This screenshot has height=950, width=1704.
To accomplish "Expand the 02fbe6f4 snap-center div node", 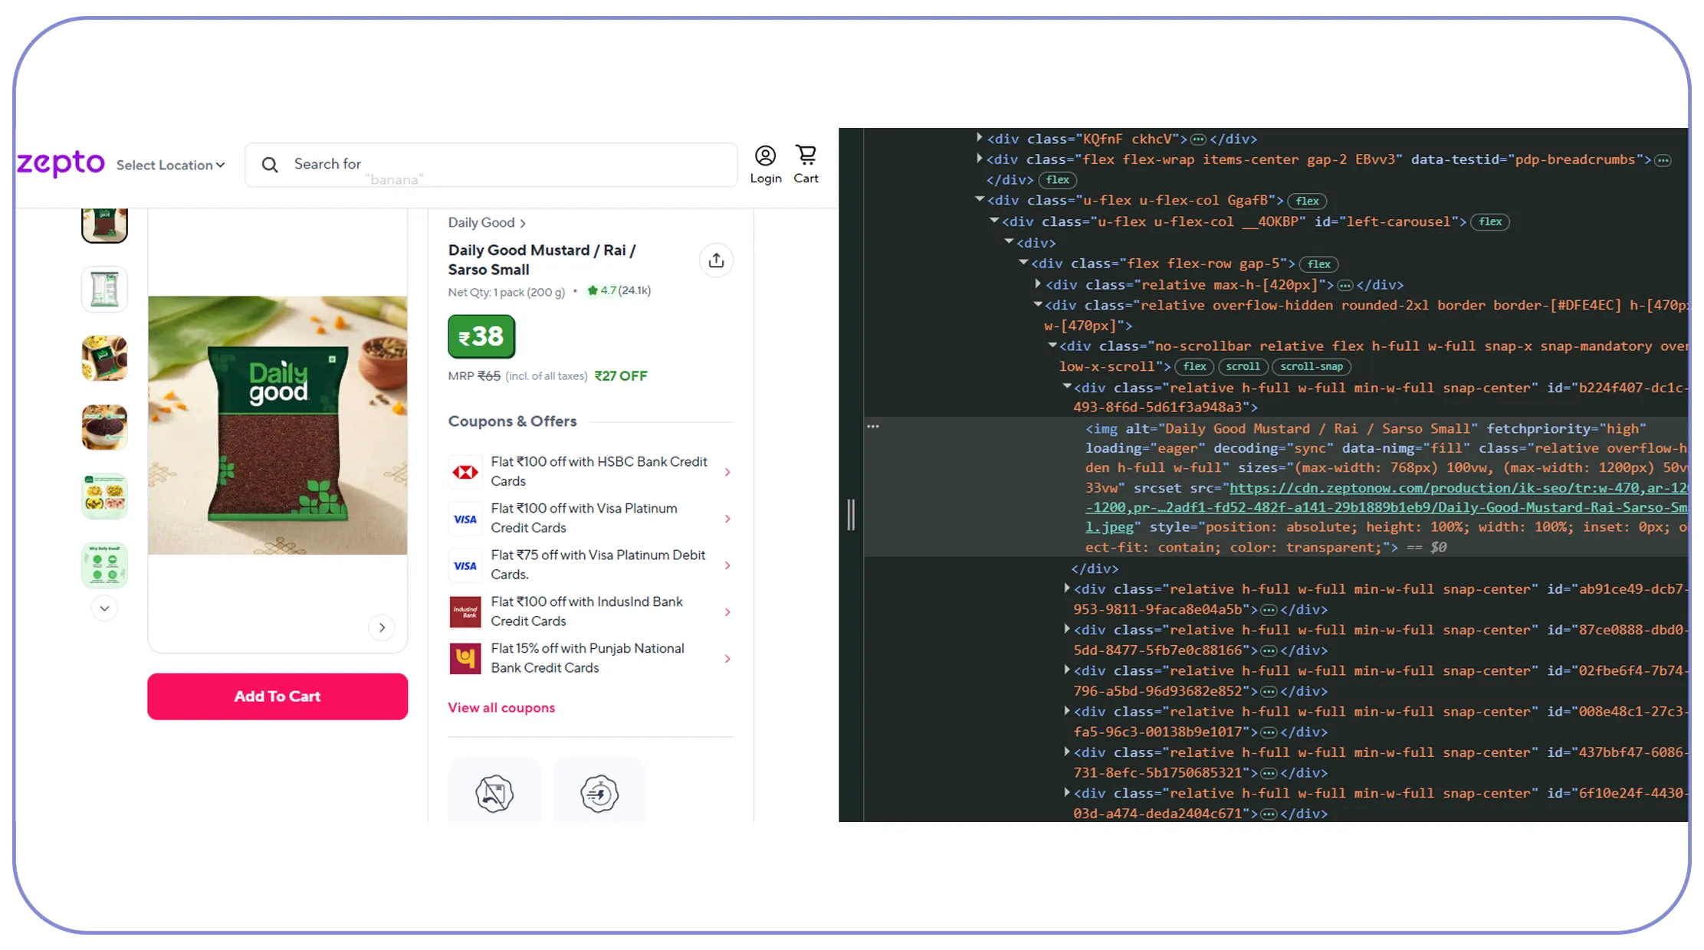I will point(1066,670).
